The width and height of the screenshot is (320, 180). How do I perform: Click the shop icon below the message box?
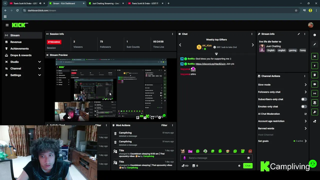193,166
